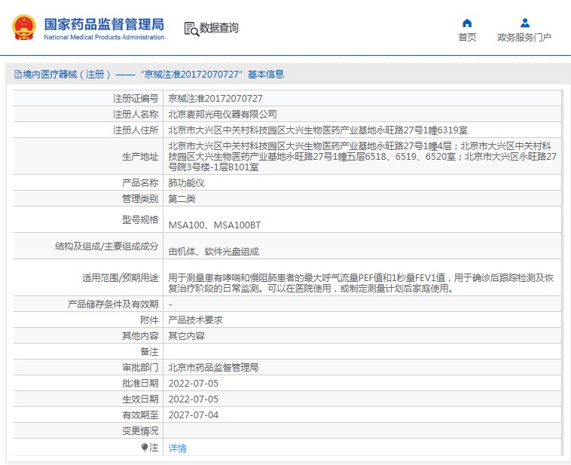Click the home house icon

467,23
